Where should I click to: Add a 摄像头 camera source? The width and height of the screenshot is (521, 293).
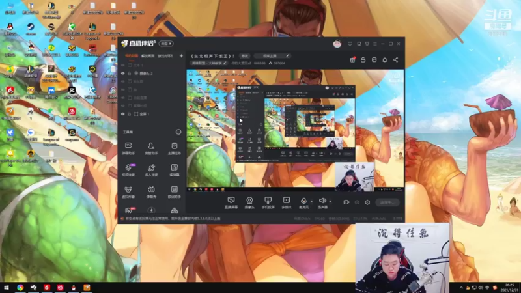pos(249,202)
